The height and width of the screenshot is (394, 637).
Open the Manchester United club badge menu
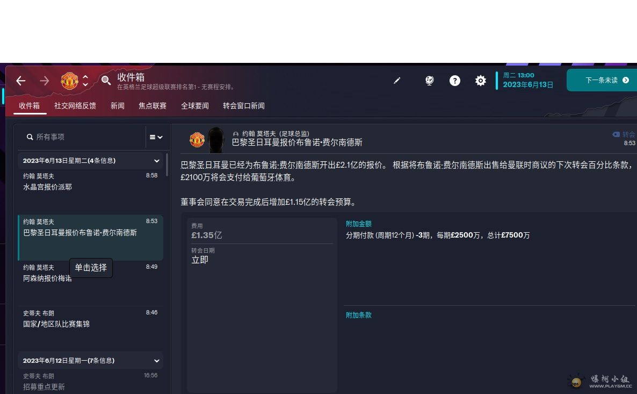(x=69, y=81)
